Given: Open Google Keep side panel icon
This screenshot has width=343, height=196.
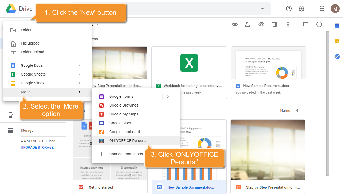Looking at the screenshot, I should [337, 41].
